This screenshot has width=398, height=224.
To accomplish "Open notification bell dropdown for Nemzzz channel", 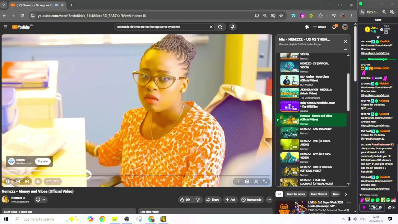I will pos(40,200).
